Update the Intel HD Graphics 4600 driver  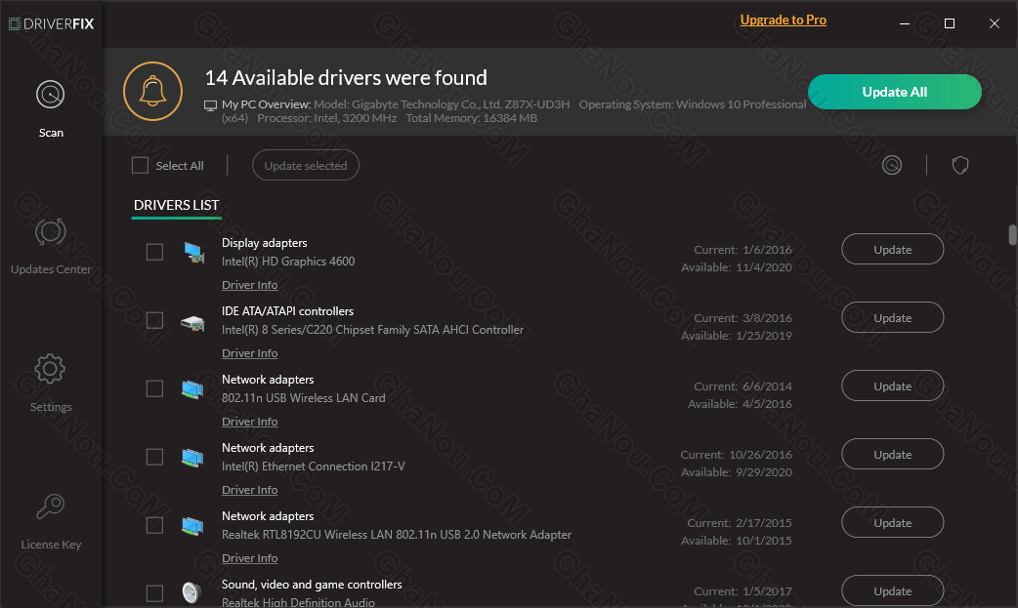pyautogui.click(x=893, y=249)
